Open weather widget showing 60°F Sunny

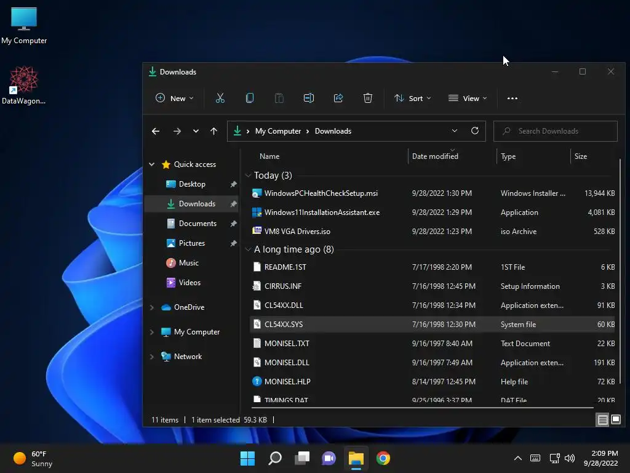(x=33, y=458)
